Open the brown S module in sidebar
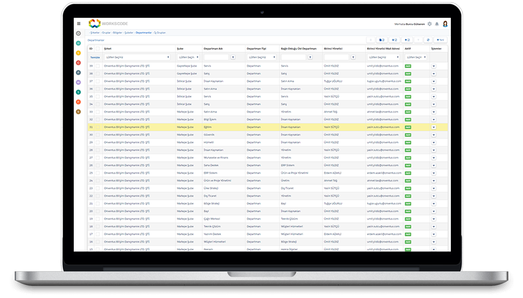Image resolution: width=523 pixels, height=298 pixels. (x=78, y=112)
